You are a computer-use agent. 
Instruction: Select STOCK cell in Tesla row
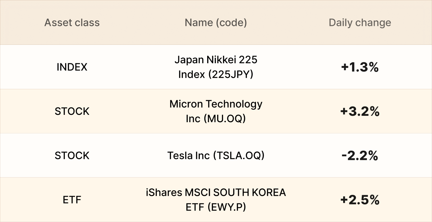point(72,155)
